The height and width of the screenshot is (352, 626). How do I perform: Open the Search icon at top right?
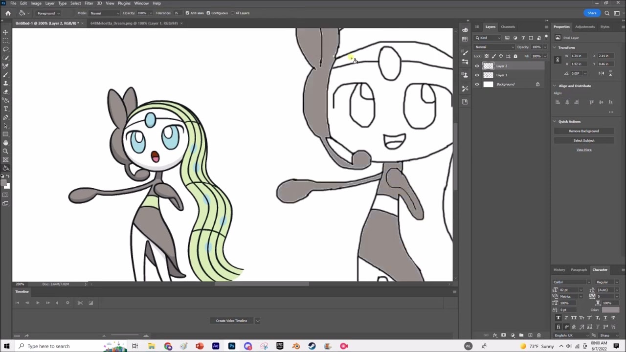[607, 13]
